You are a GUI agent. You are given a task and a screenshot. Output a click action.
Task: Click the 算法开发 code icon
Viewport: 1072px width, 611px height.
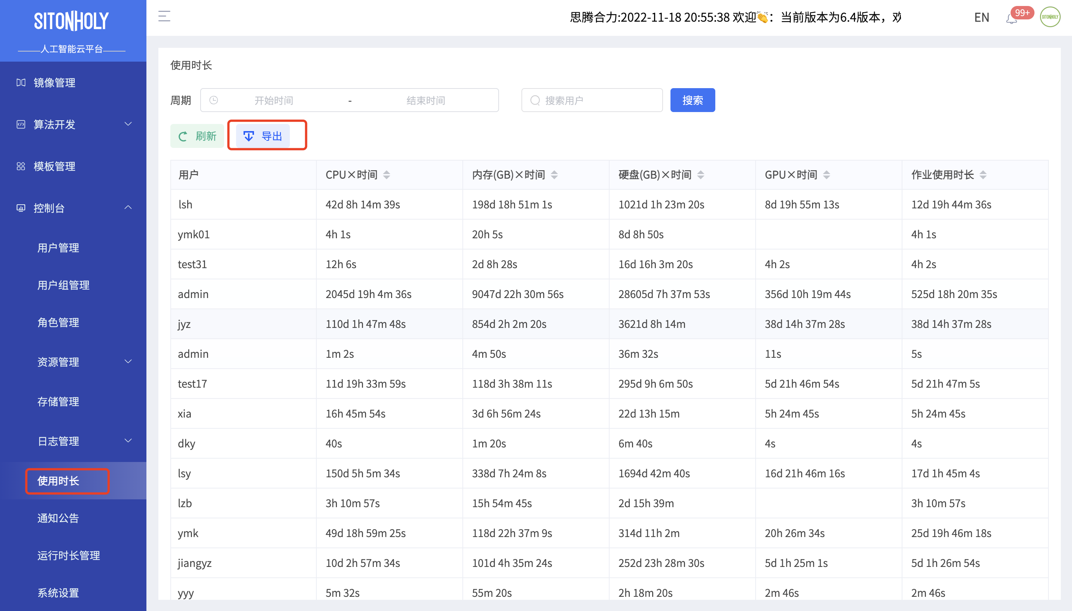21,124
